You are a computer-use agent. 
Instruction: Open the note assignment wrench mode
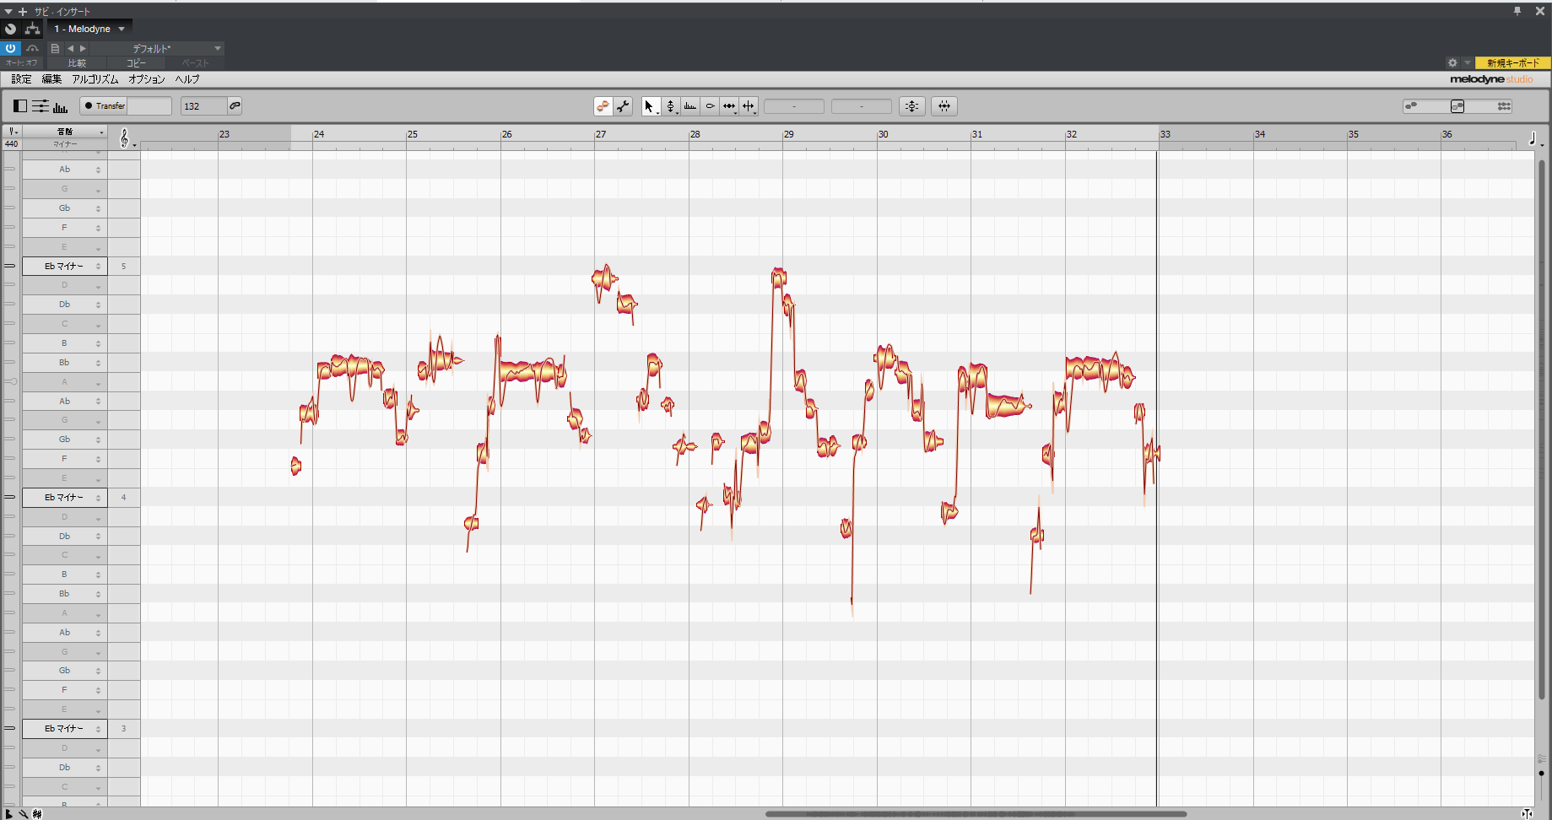click(624, 105)
